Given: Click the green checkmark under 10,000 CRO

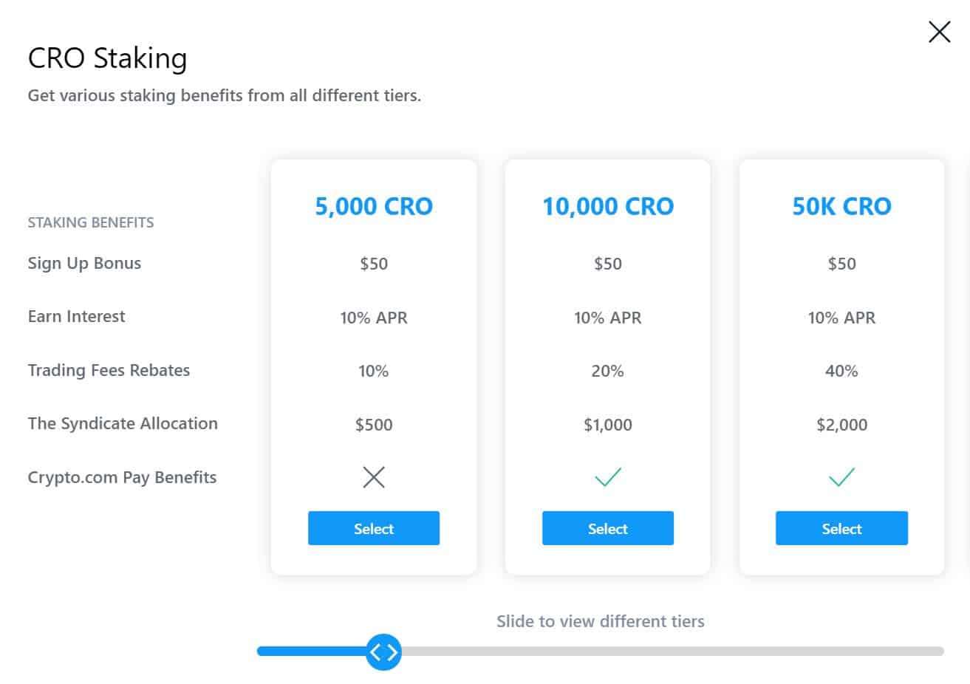Looking at the screenshot, I should (608, 477).
